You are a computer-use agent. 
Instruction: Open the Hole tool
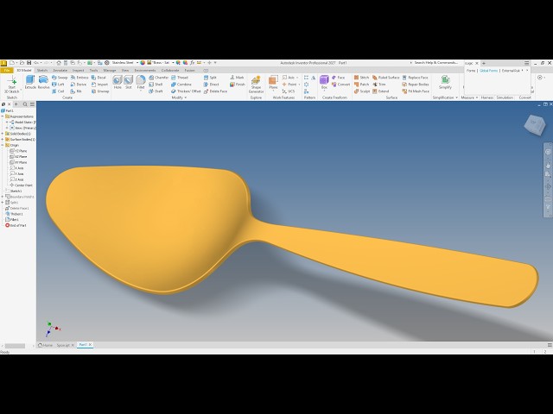118,83
